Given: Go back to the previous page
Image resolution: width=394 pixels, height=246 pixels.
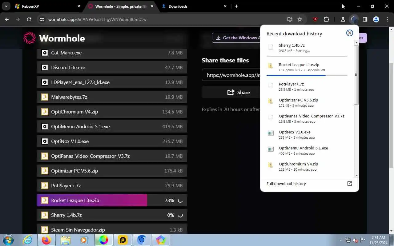Looking at the screenshot, I should coord(7,19).
